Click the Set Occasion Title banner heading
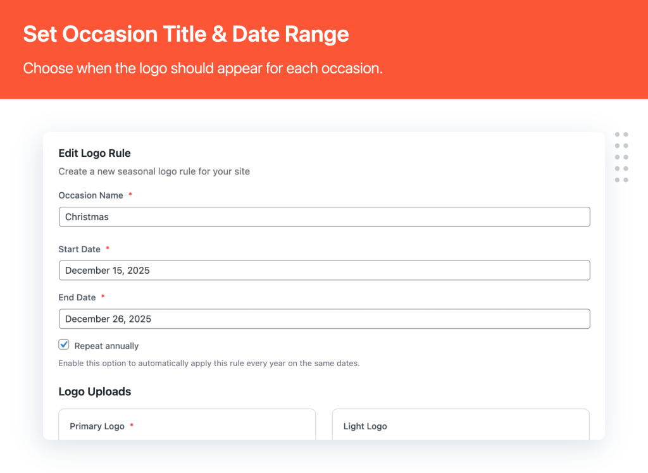648x473 pixels. 186,34
